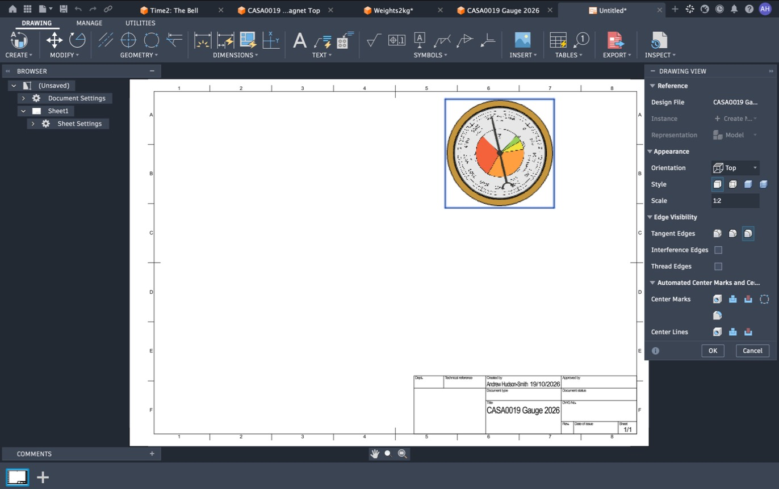Click the Insert Image icon
Screen dimensions: 779x489
pyautogui.click(x=522, y=40)
